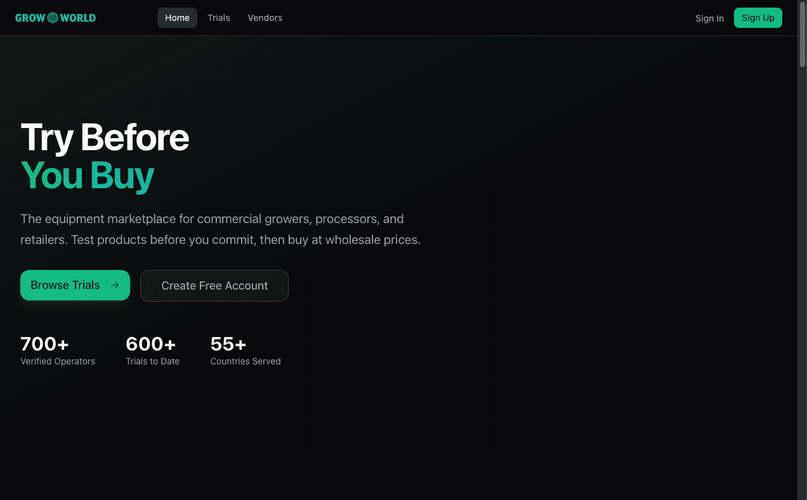Click the globe icon in the Grow World logo
This screenshot has width=807, height=500.
(x=53, y=18)
